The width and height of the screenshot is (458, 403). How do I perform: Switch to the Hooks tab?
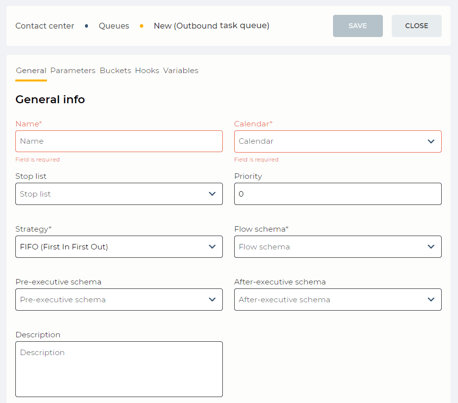pyautogui.click(x=147, y=71)
